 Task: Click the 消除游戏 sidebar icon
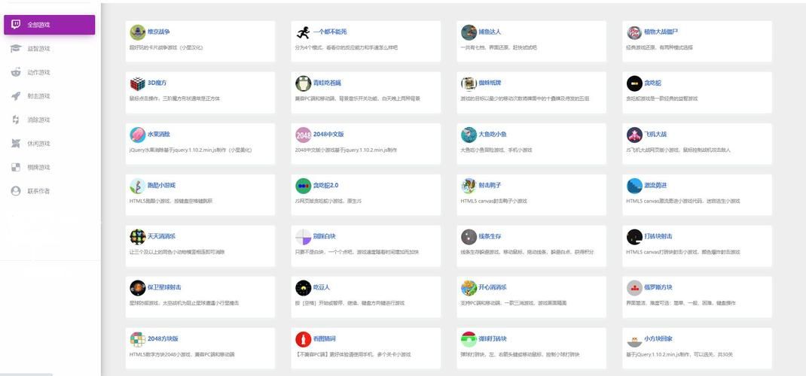(16, 120)
